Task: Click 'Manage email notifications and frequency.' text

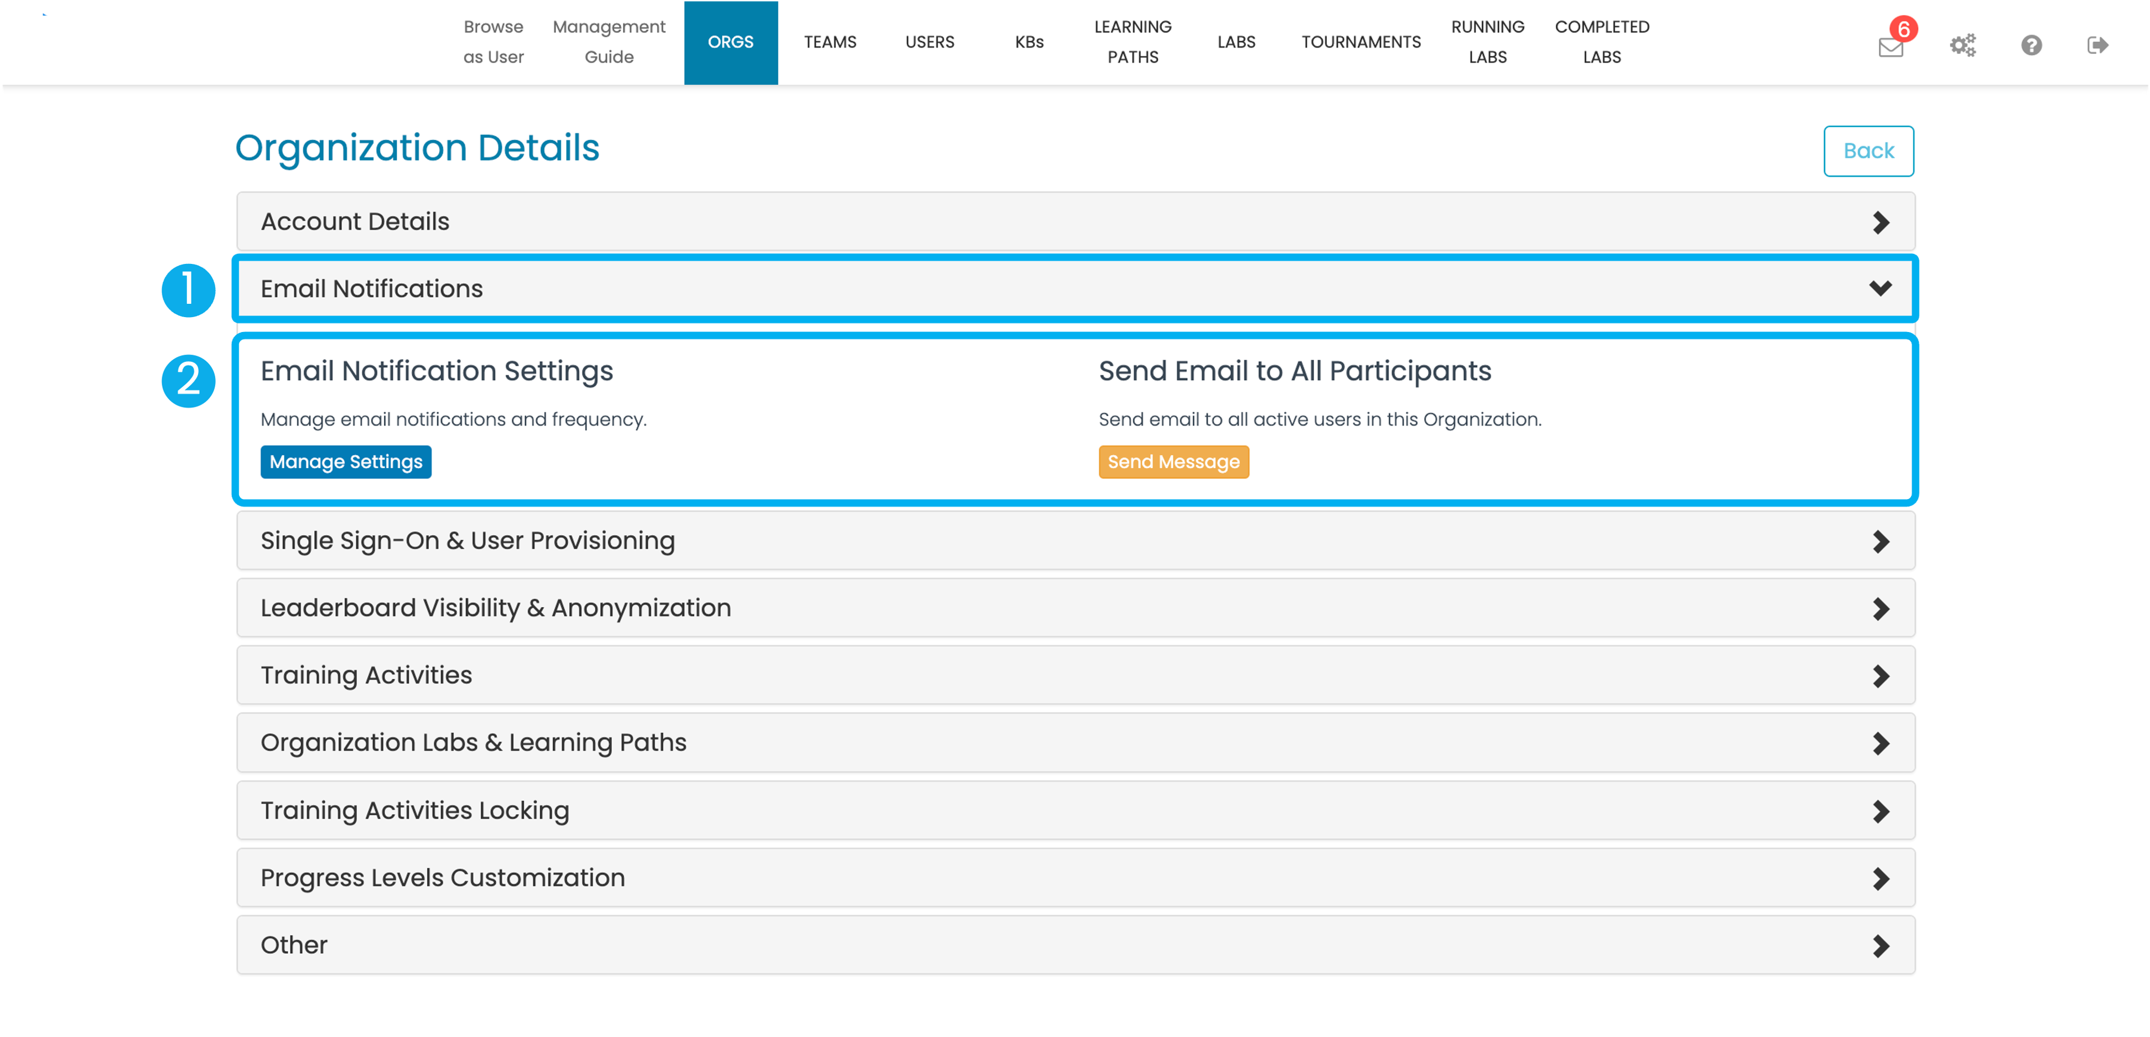Action: coord(453,419)
